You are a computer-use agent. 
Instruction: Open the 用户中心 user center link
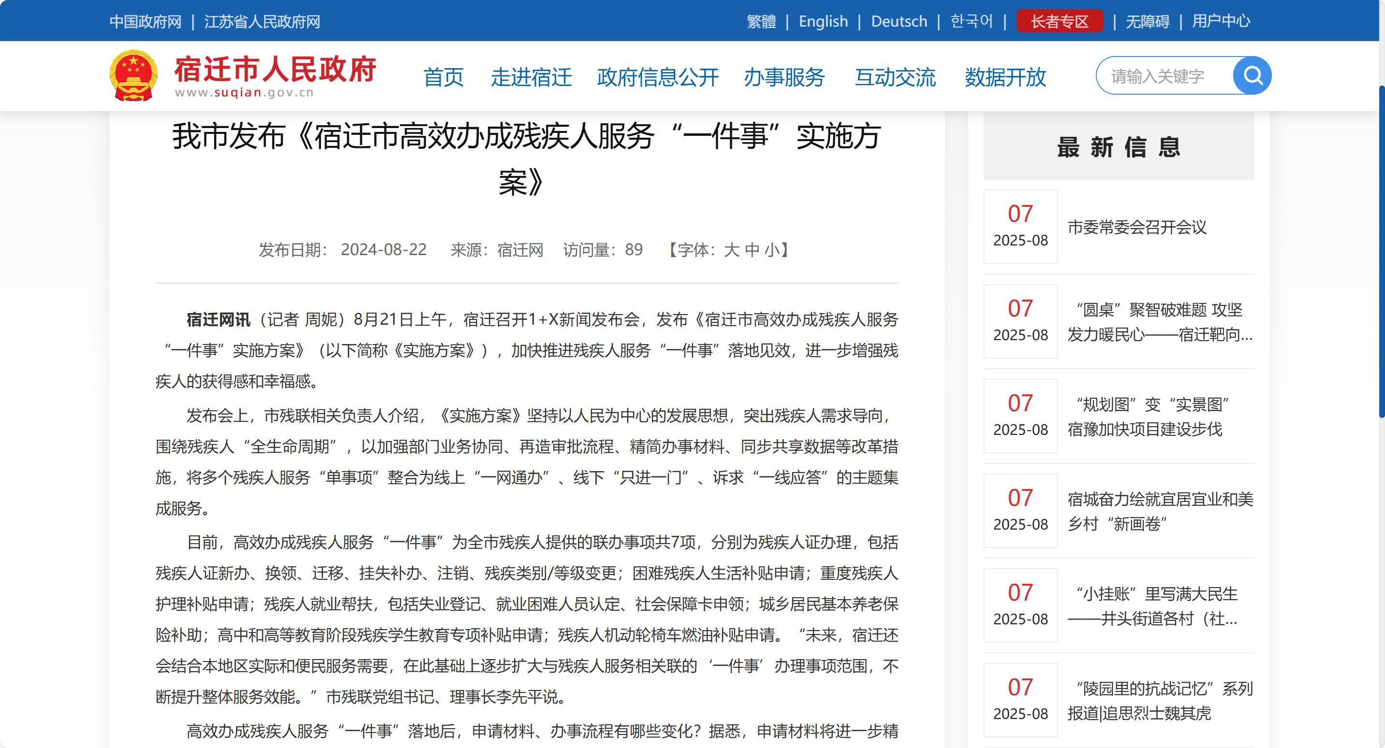1221,21
